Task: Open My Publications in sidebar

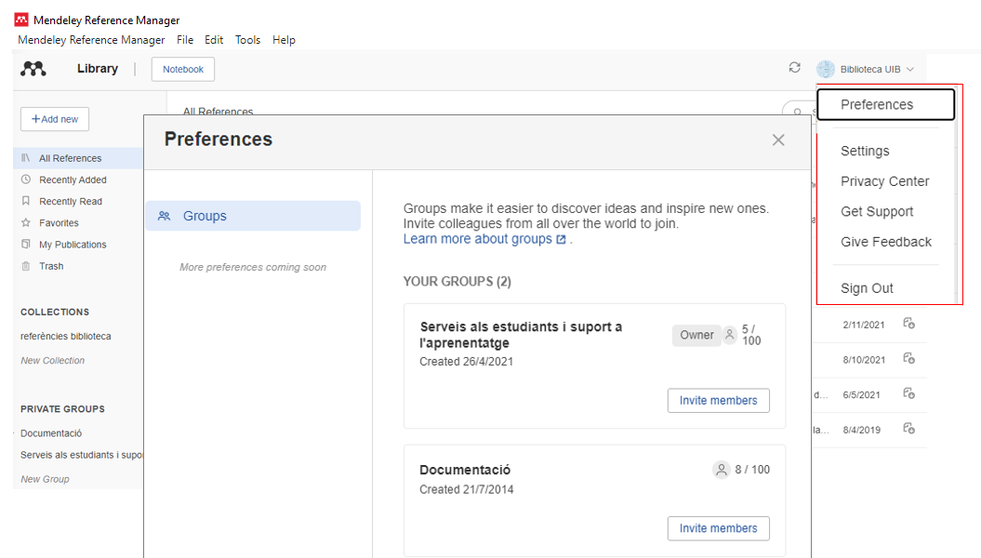Action: point(73,245)
